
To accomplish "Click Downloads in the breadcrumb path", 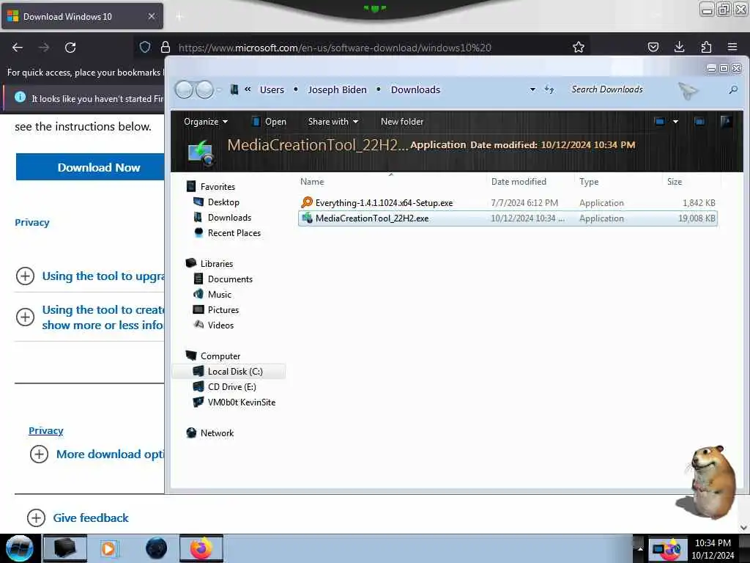I will (x=415, y=89).
